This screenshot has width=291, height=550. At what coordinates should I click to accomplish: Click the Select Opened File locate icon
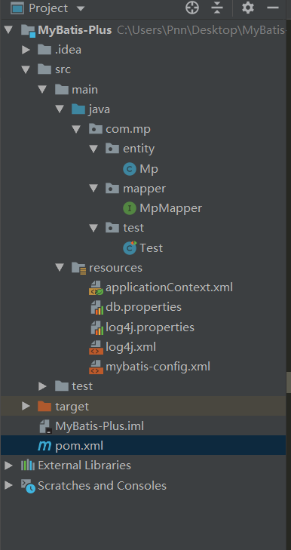coord(192,8)
